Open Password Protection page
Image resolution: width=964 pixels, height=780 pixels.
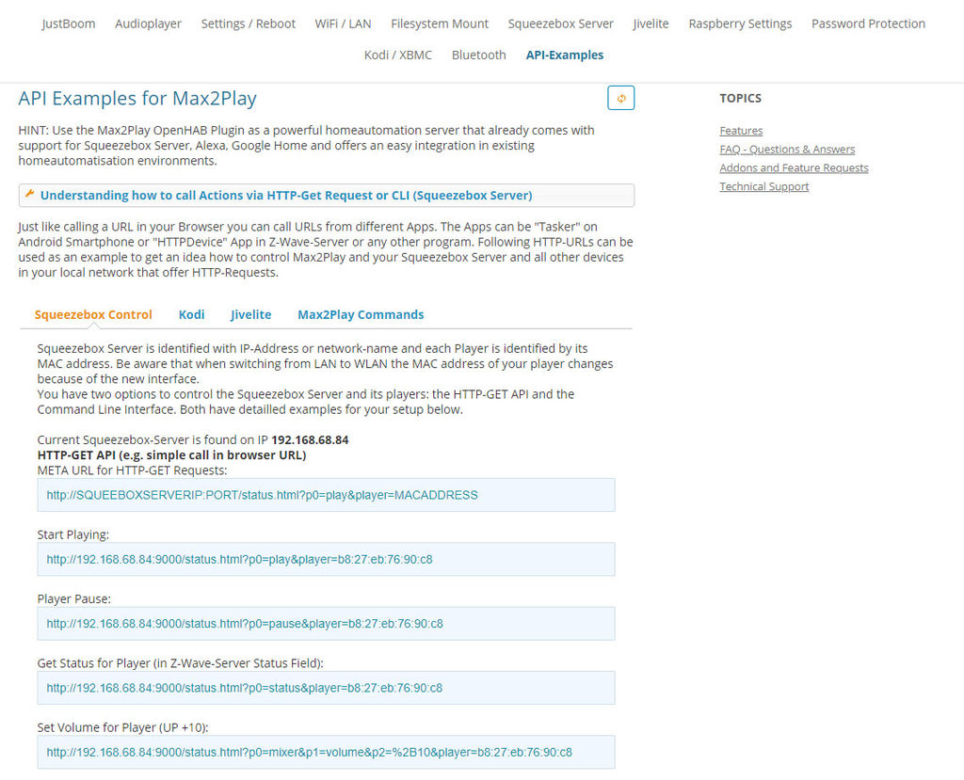pyautogui.click(x=868, y=24)
